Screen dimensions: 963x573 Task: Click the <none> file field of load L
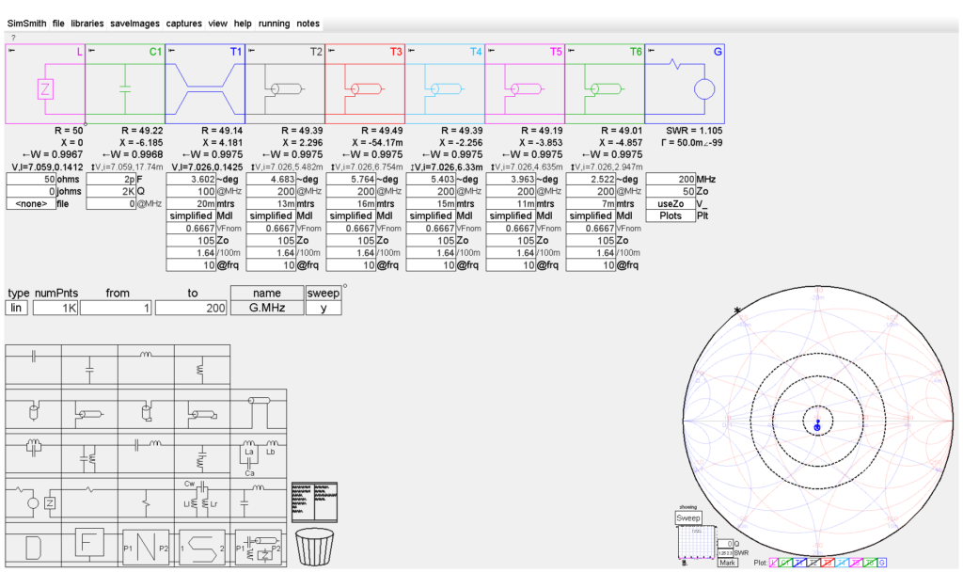point(31,204)
